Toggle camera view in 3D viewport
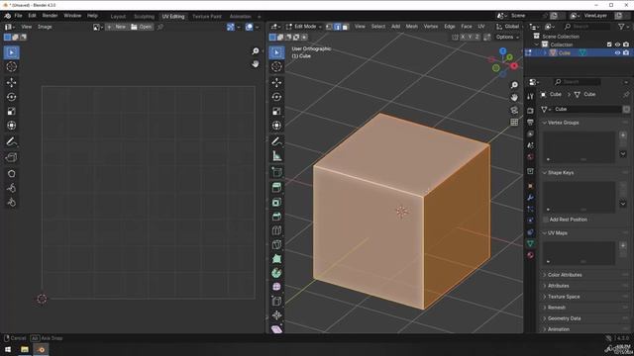The height and width of the screenshot is (356, 634). click(x=514, y=110)
